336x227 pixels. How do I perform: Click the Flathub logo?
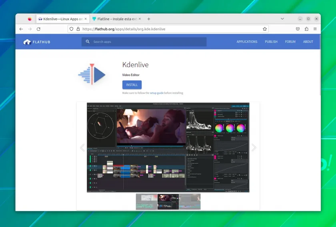[37, 42]
